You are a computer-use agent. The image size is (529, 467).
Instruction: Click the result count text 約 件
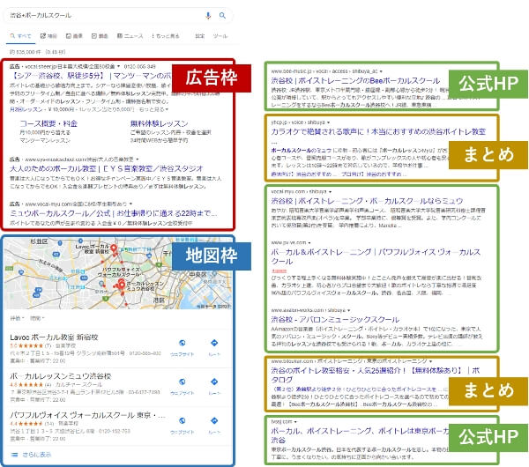click(x=37, y=52)
